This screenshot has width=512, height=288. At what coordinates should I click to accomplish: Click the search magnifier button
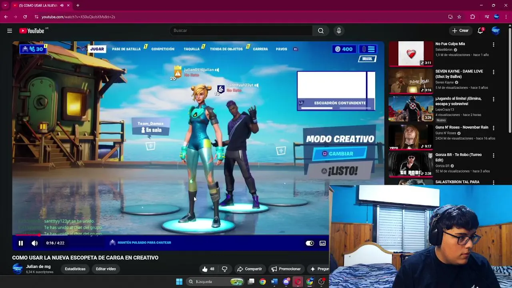point(321,31)
